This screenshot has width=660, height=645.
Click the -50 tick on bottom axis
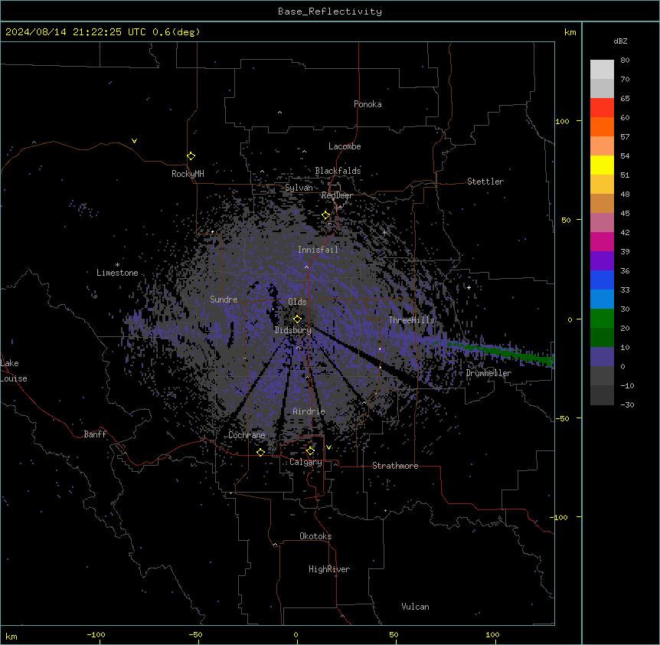(195, 634)
